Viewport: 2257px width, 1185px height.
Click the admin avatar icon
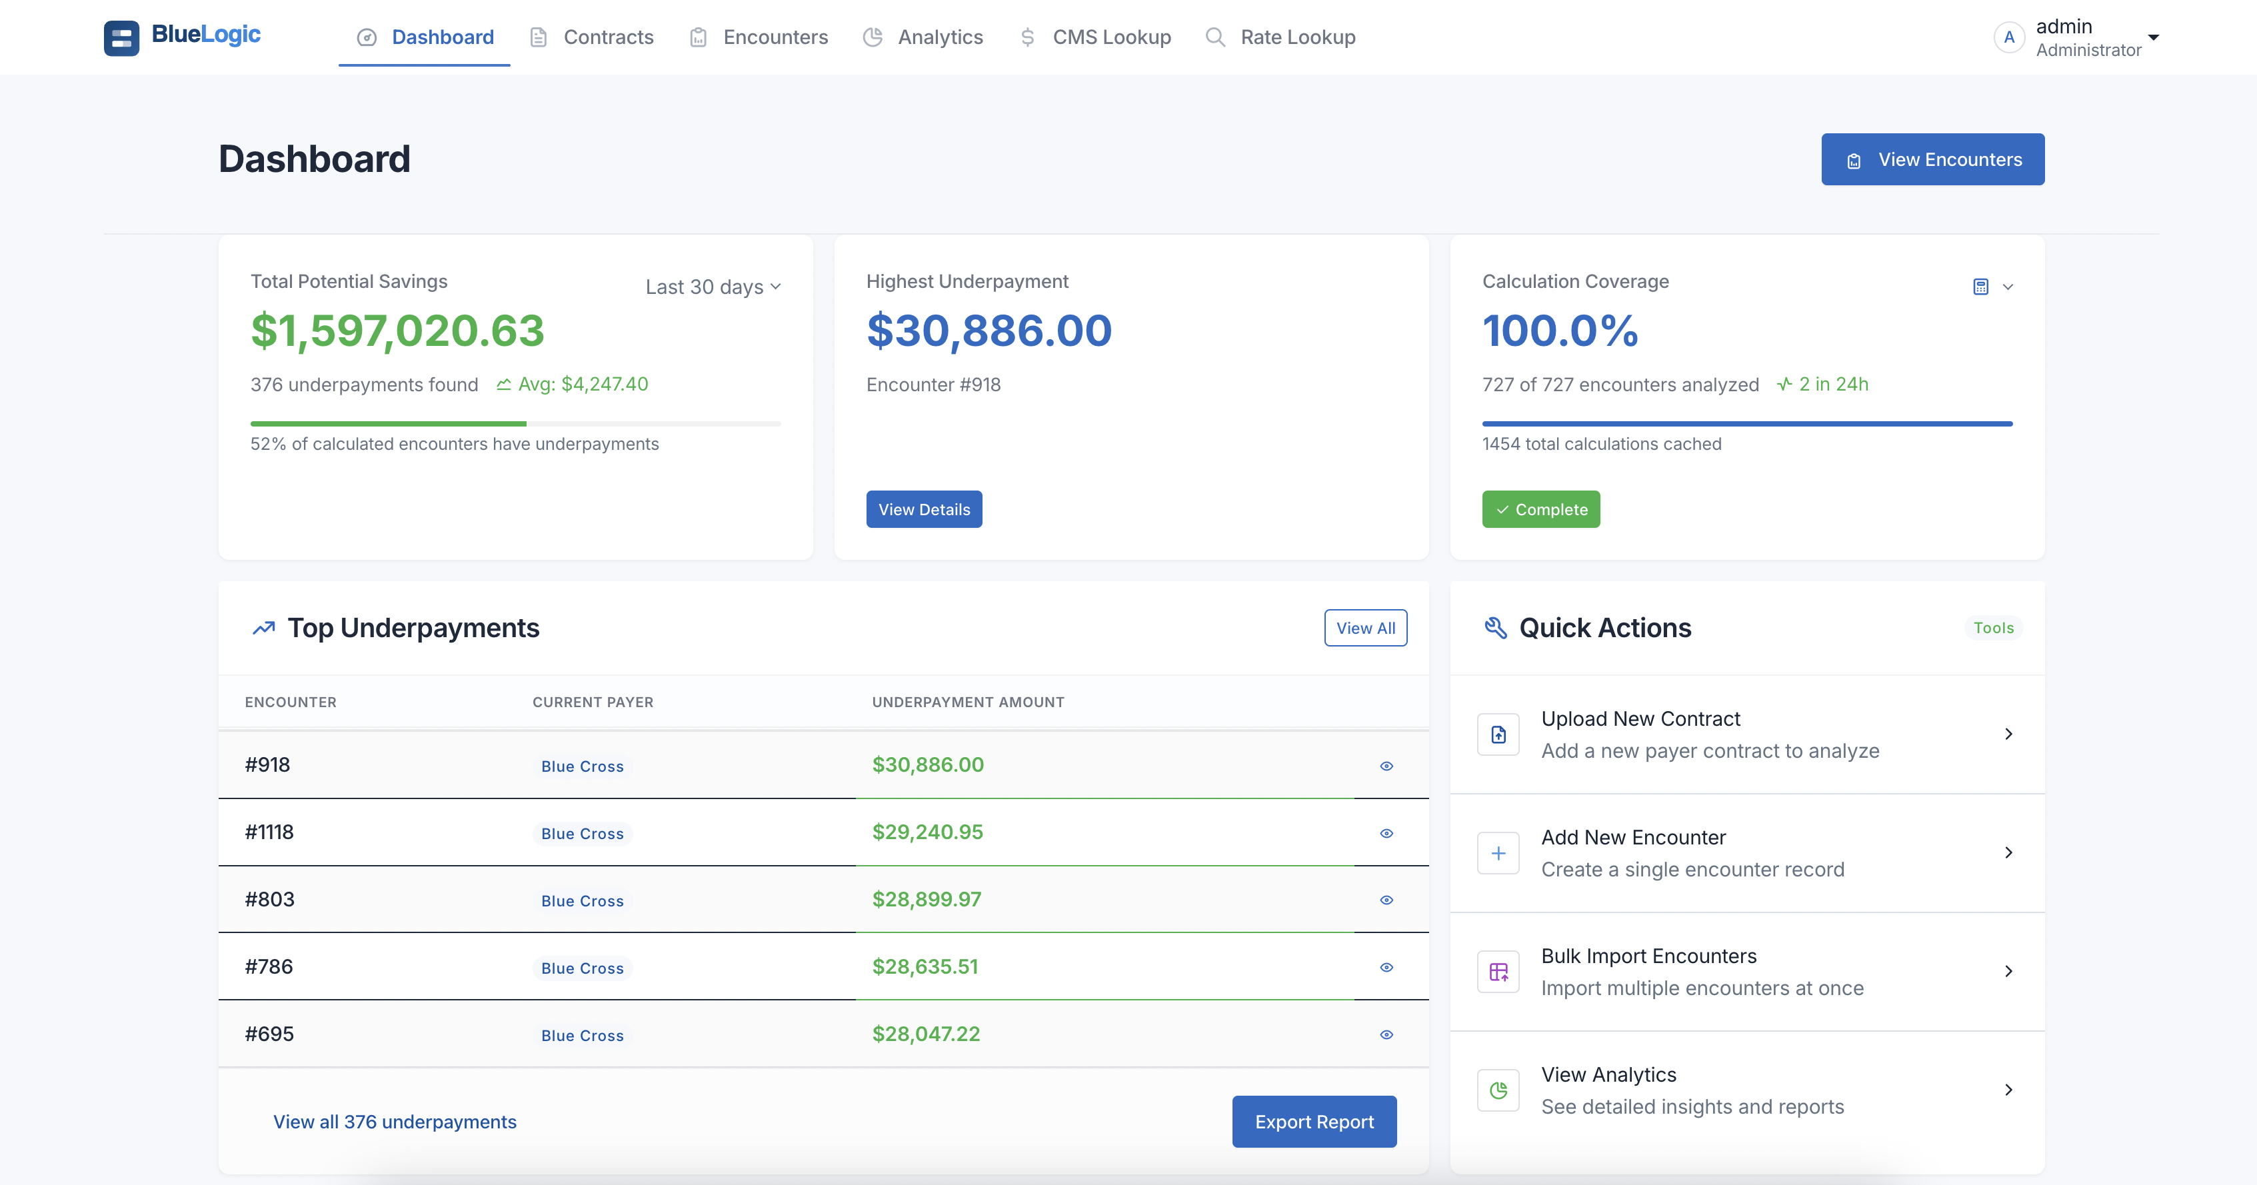[2008, 38]
